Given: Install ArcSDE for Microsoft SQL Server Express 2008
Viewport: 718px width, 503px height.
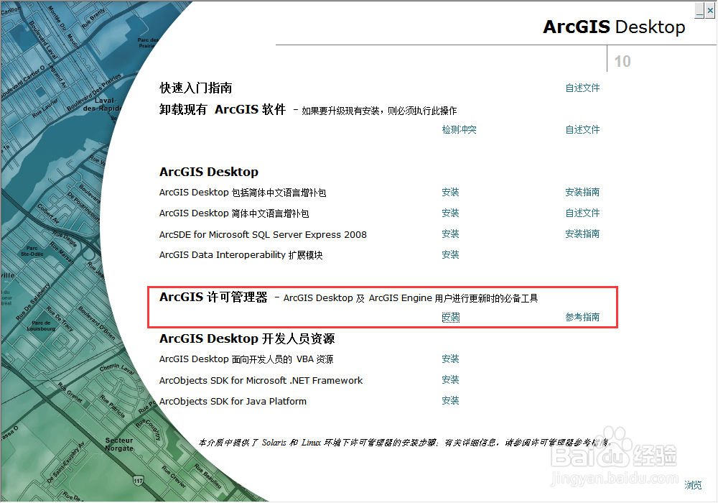Looking at the screenshot, I should click(x=451, y=234).
